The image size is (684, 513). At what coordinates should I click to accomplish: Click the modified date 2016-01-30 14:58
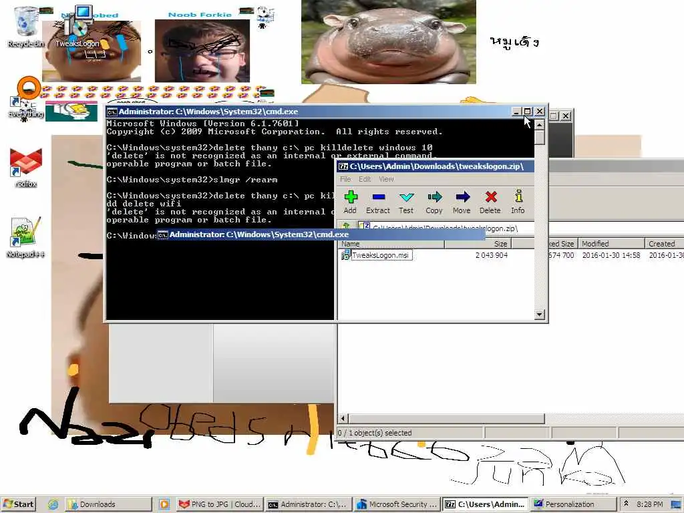tap(611, 255)
